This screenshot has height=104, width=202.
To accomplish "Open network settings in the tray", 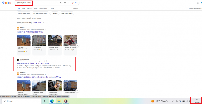I will coord(187,101).
